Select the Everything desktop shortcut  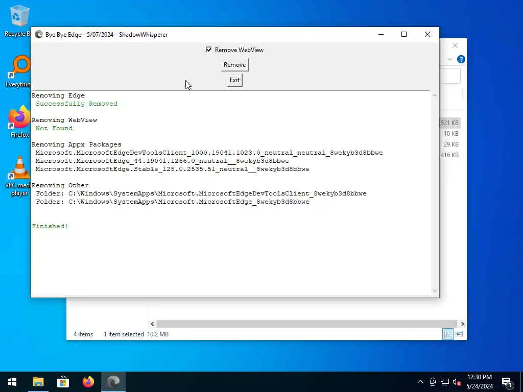pyautogui.click(x=18, y=71)
